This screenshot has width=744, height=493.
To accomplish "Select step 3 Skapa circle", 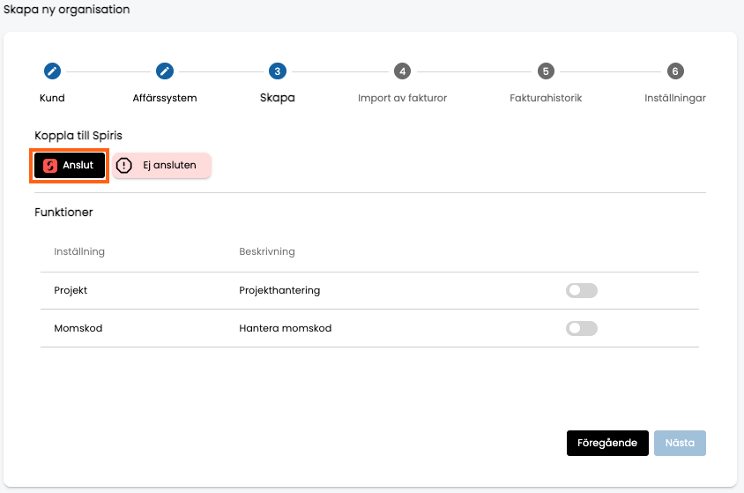I will tap(278, 71).
